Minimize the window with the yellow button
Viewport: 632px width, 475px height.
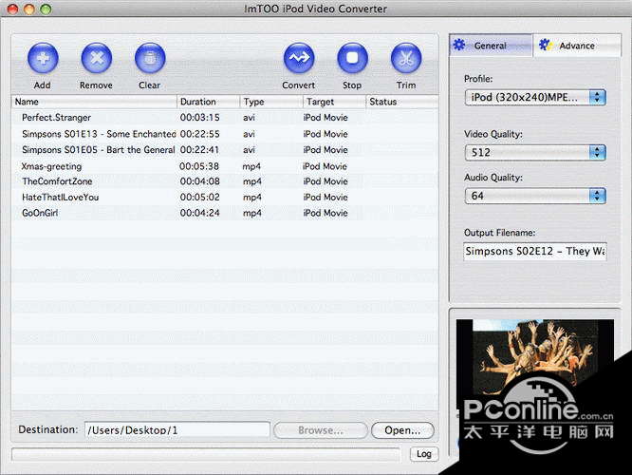tap(29, 9)
